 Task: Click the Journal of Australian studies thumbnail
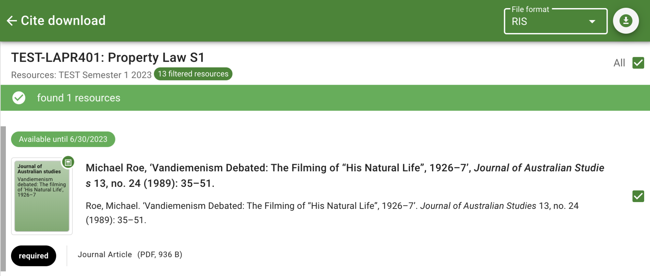pyautogui.click(x=42, y=196)
